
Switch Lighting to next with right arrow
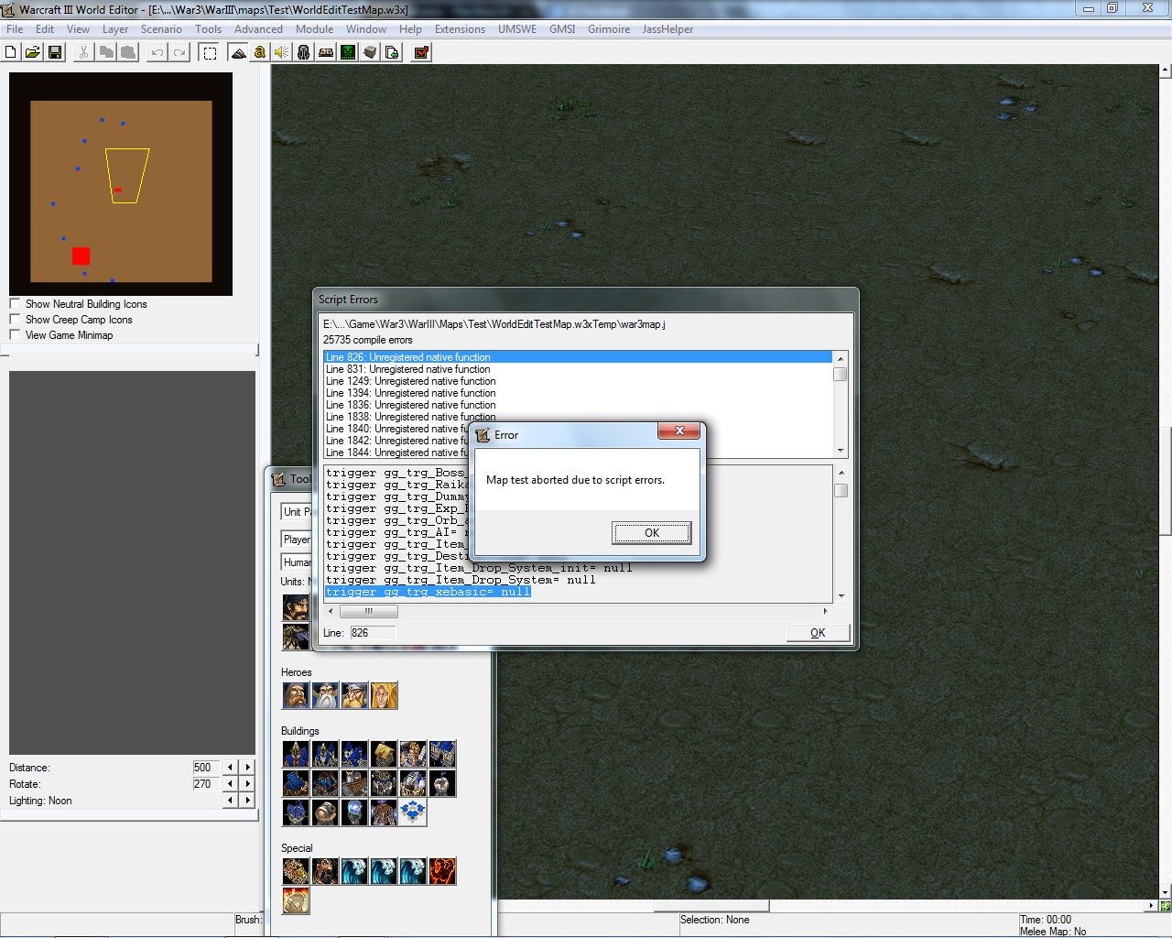[247, 801]
